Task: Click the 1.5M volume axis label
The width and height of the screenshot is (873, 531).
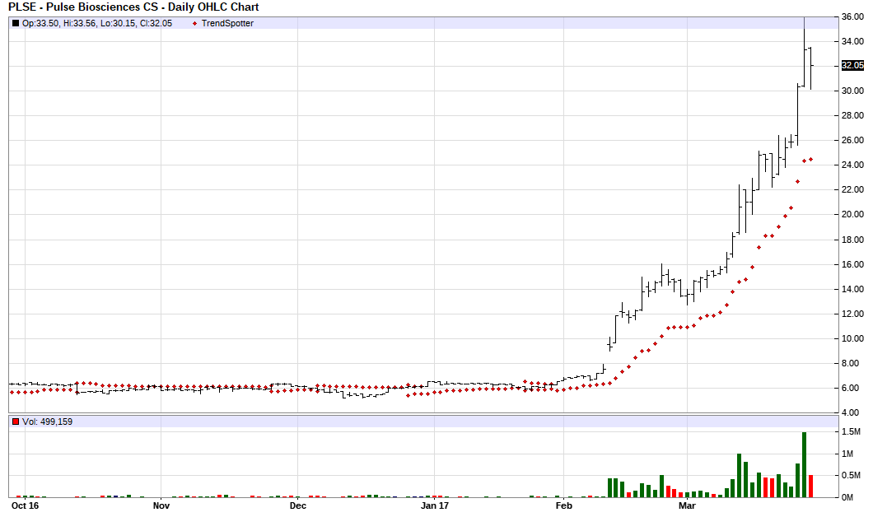Action: click(852, 432)
